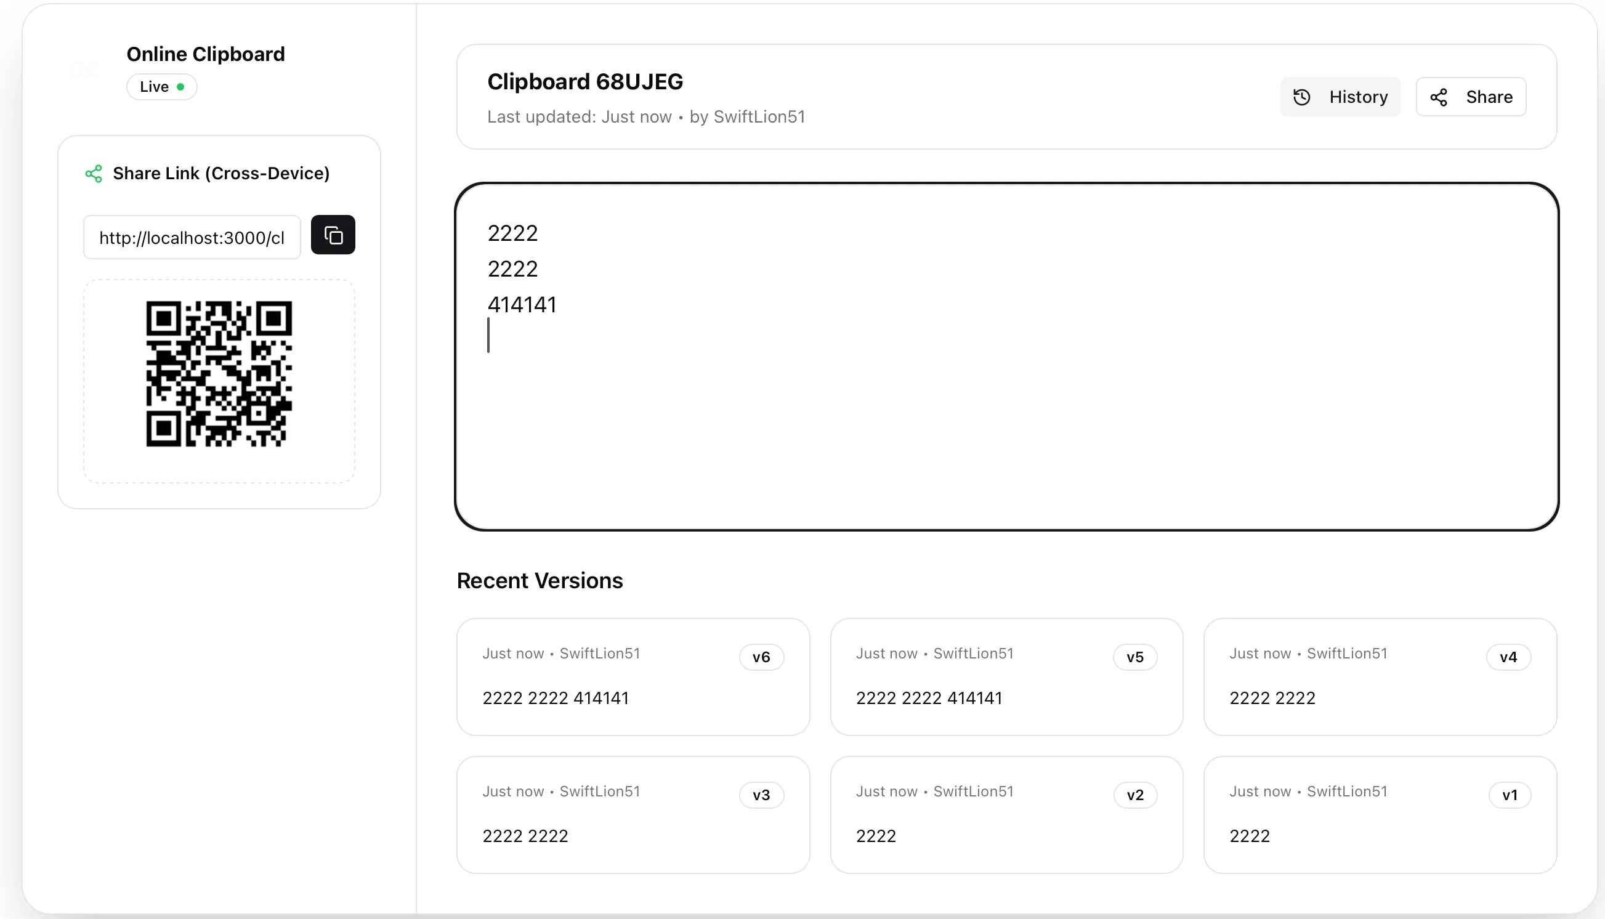
Task: Click the Recent Versions heading
Action: [x=539, y=580]
